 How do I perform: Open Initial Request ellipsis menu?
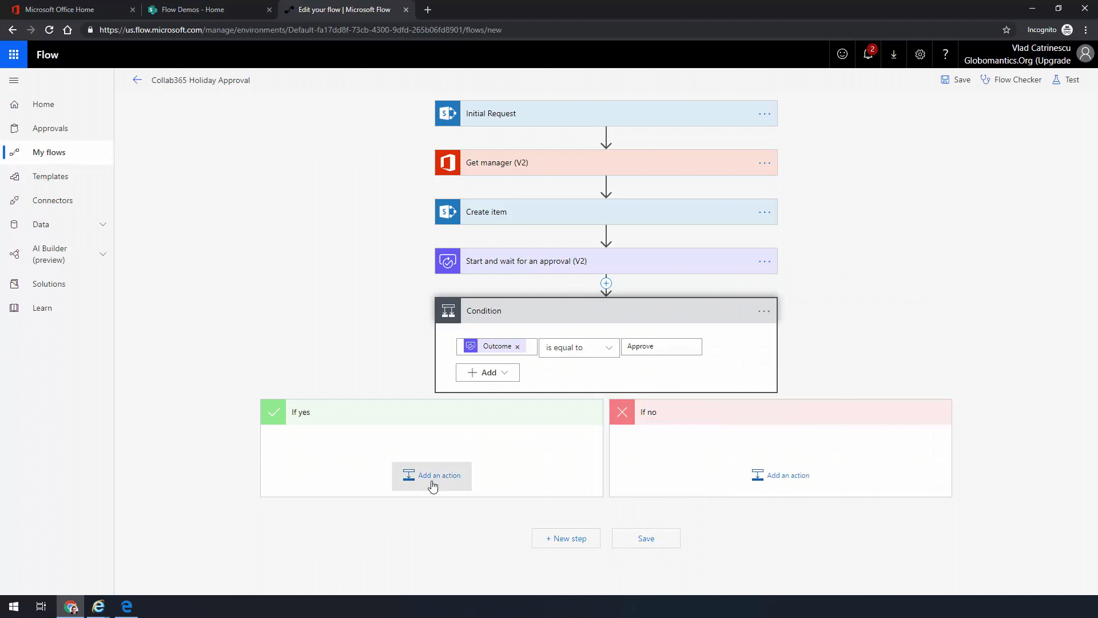point(765,114)
